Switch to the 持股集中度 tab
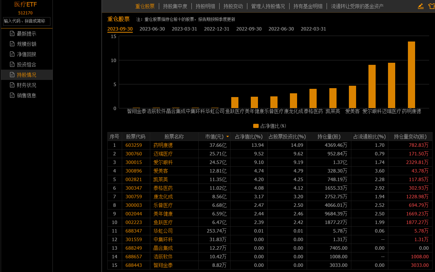The image size is (435, 272). 175,6
